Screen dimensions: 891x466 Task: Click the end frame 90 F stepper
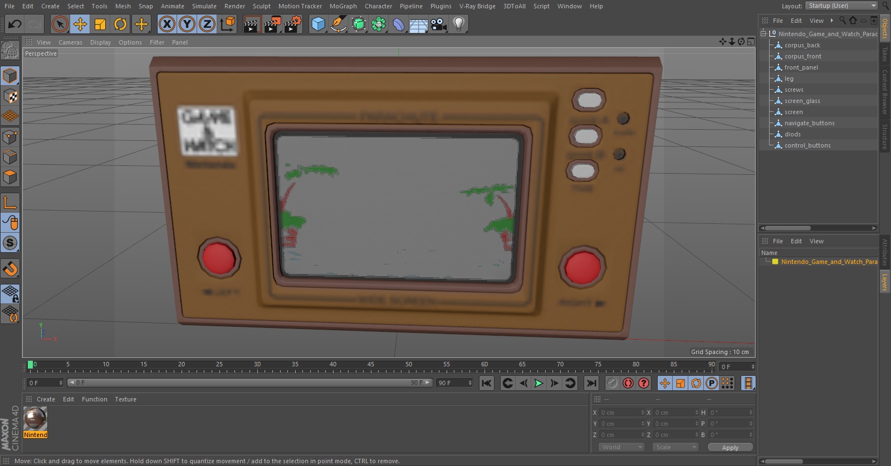click(470, 383)
